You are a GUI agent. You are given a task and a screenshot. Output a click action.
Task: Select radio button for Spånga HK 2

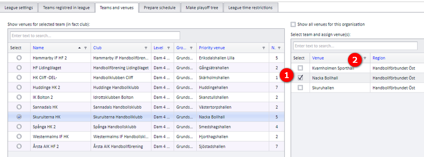point(19,127)
